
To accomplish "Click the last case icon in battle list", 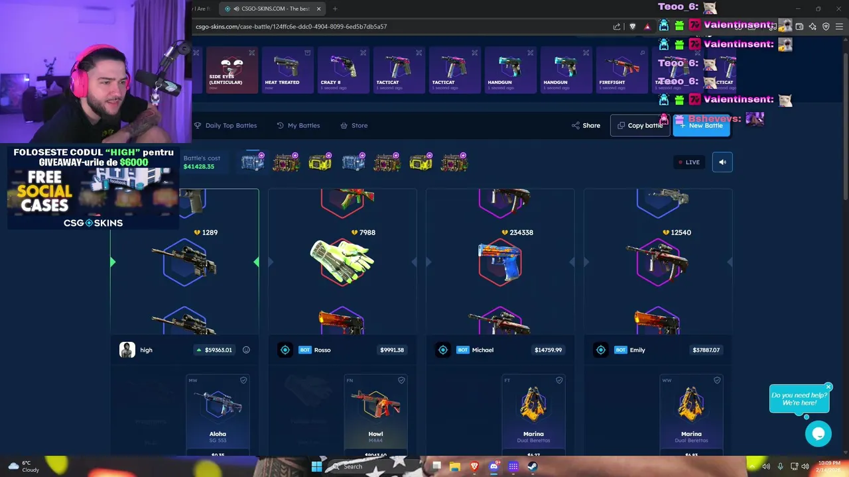I will (x=454, y=162).
